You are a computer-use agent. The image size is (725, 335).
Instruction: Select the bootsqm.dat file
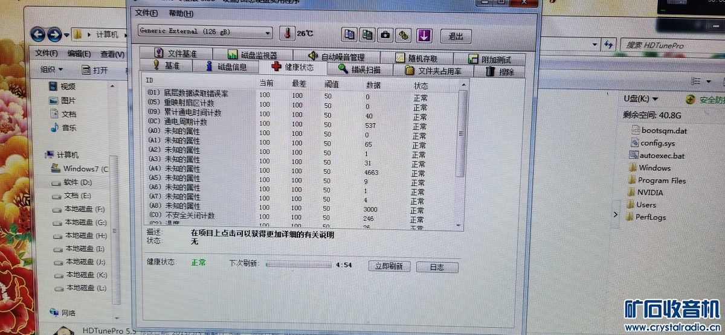click(659, 130)
